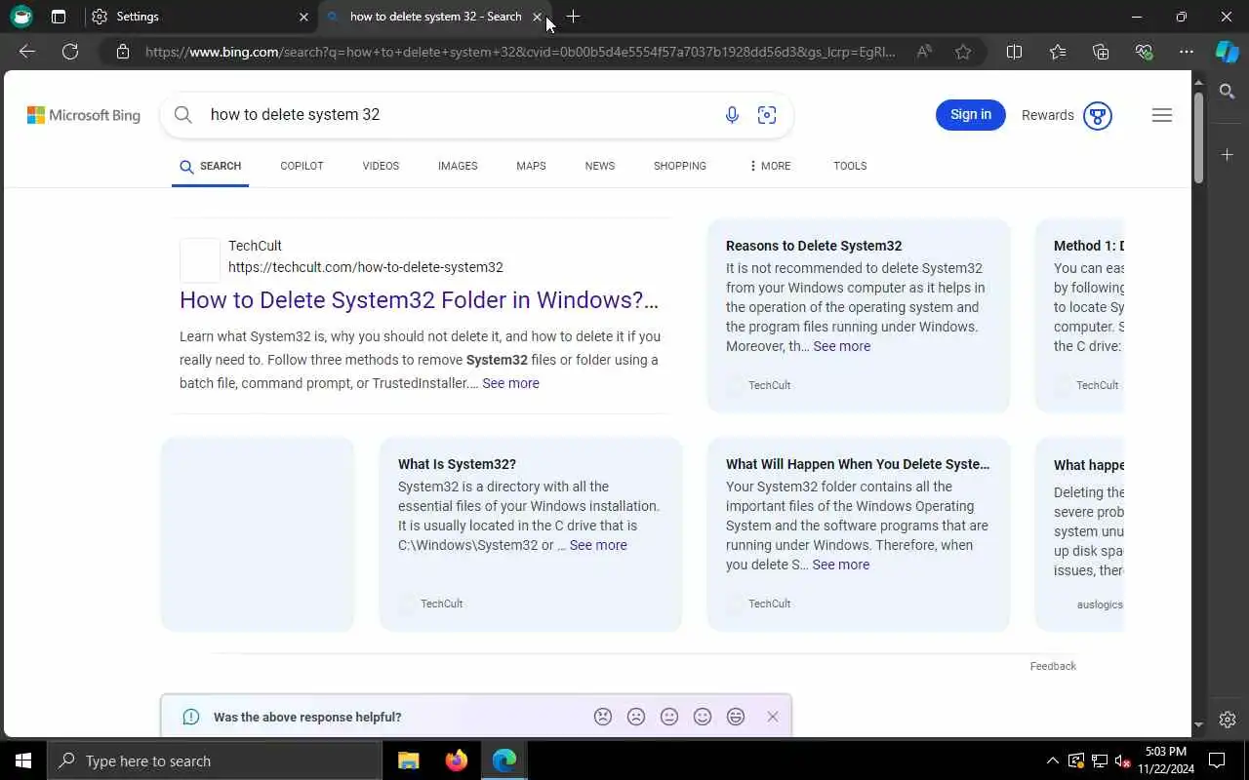Viewport: 1249px width, 780px height.
Task: Open Browser essentials heart icon
Action: coord(1144,52)
